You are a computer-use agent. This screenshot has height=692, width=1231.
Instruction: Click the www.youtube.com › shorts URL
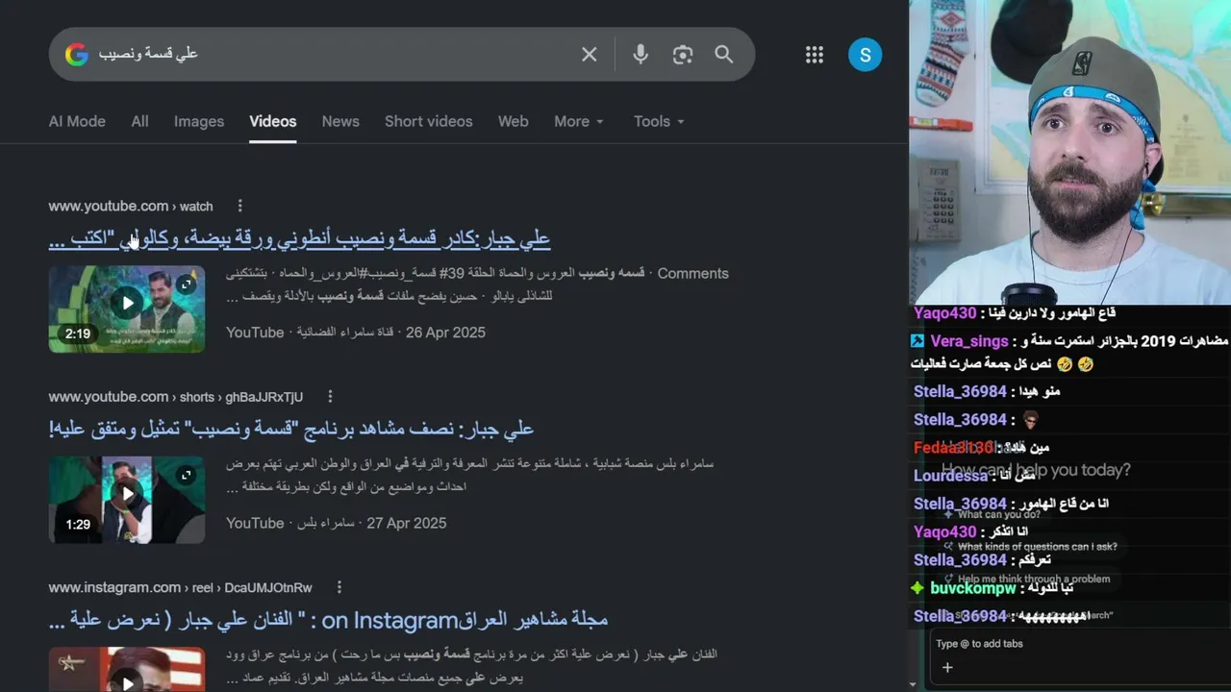tap(176, 397)
